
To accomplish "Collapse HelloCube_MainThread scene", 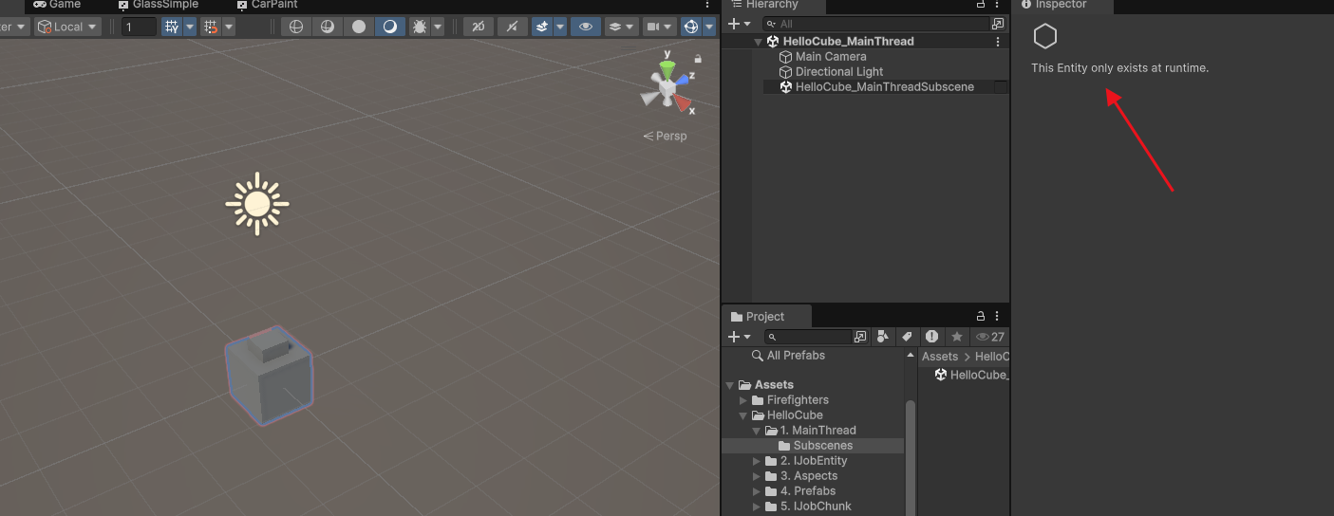I will 758,42.
